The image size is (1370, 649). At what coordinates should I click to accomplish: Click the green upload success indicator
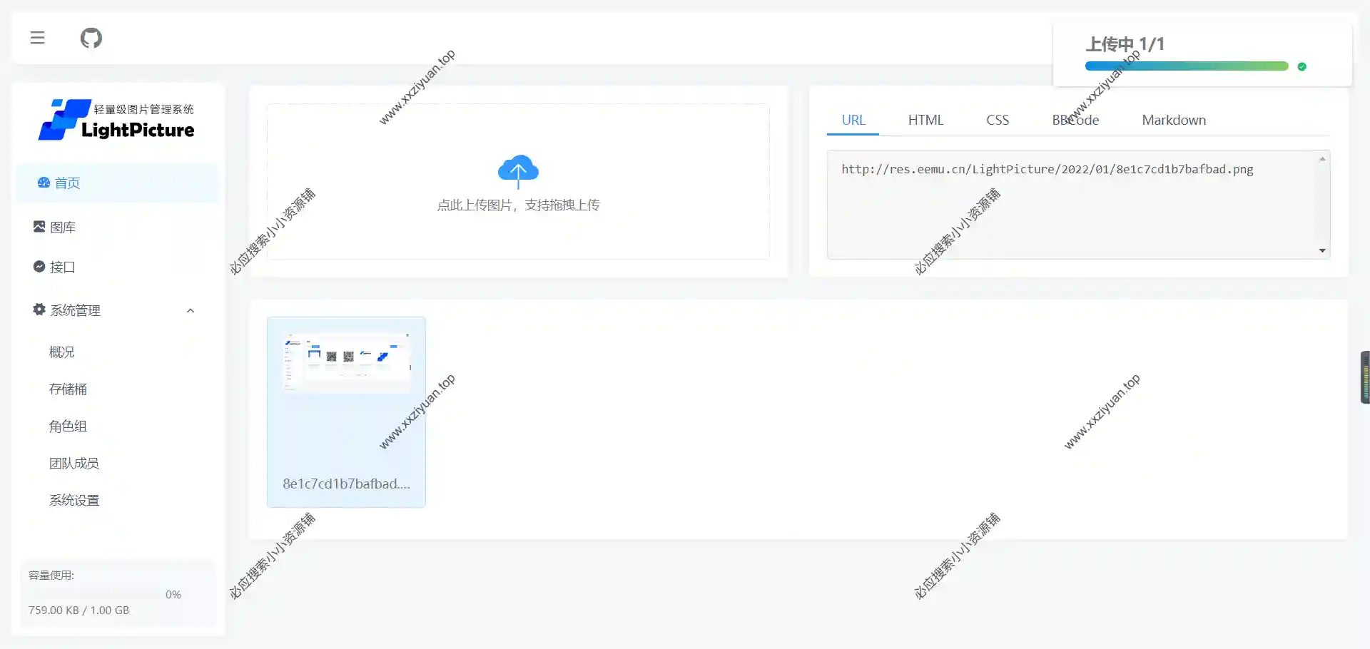(1301, 66)
